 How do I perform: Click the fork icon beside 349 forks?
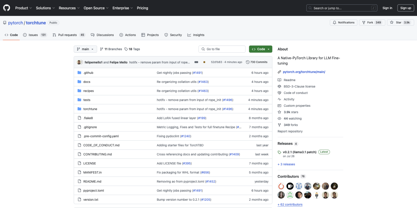click(279, 125)
